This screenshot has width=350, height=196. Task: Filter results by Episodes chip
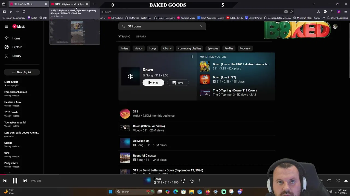click(213, 48)
